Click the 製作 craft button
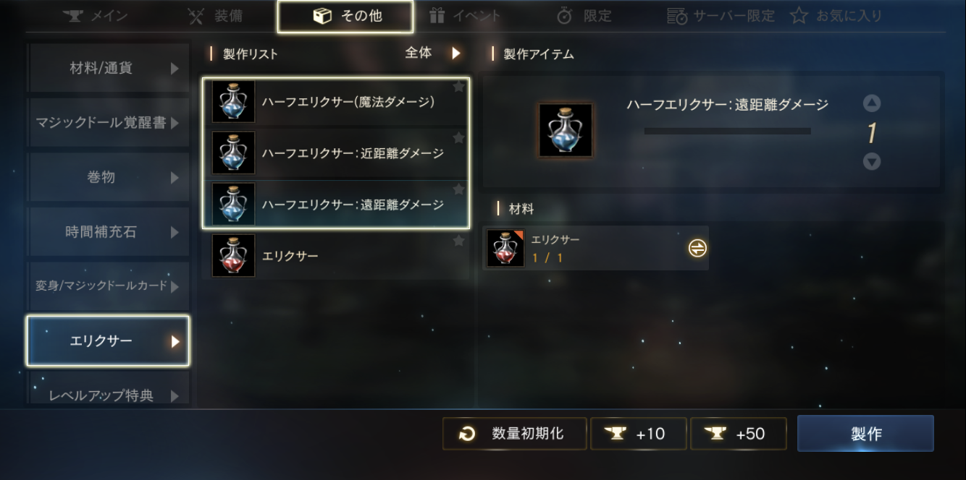 (x=865, y=434)
